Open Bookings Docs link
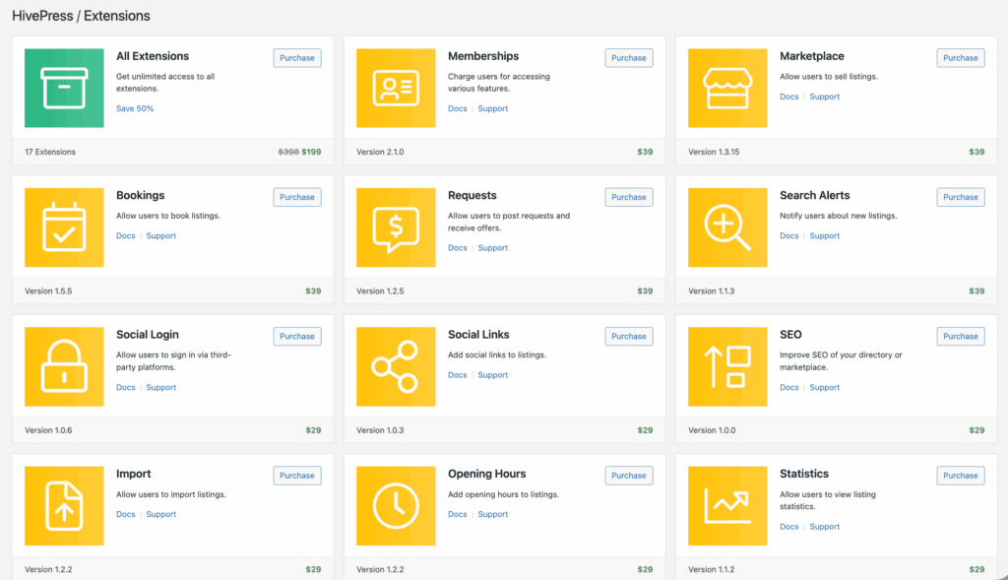1008x580 pixels. pyautogui.click(x=126, y=236)
